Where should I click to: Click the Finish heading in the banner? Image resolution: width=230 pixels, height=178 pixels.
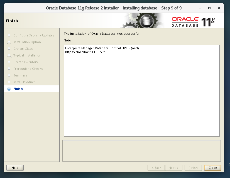12,21
